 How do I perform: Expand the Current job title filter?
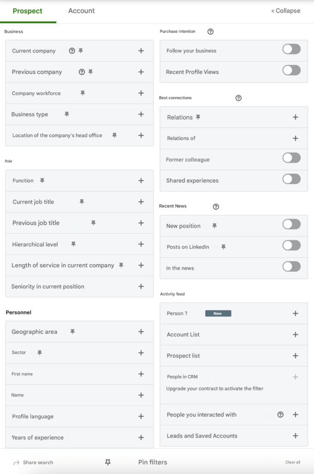(x=141, y=202)
